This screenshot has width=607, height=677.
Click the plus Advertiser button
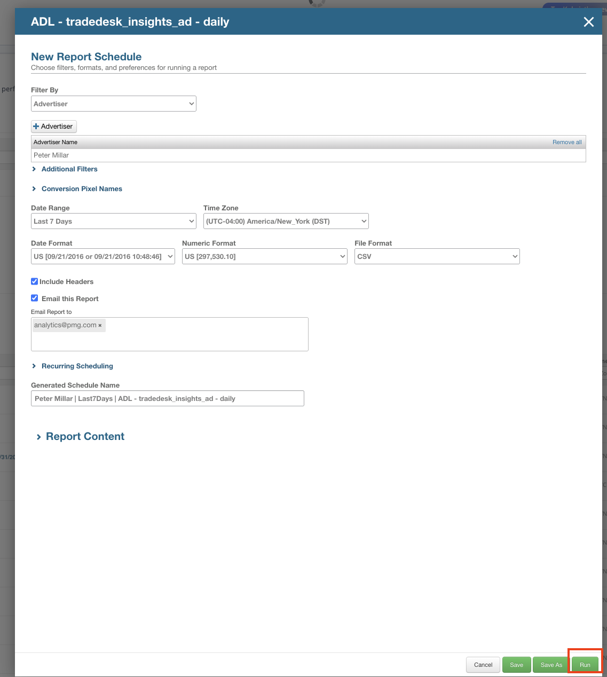coord(54,127)
